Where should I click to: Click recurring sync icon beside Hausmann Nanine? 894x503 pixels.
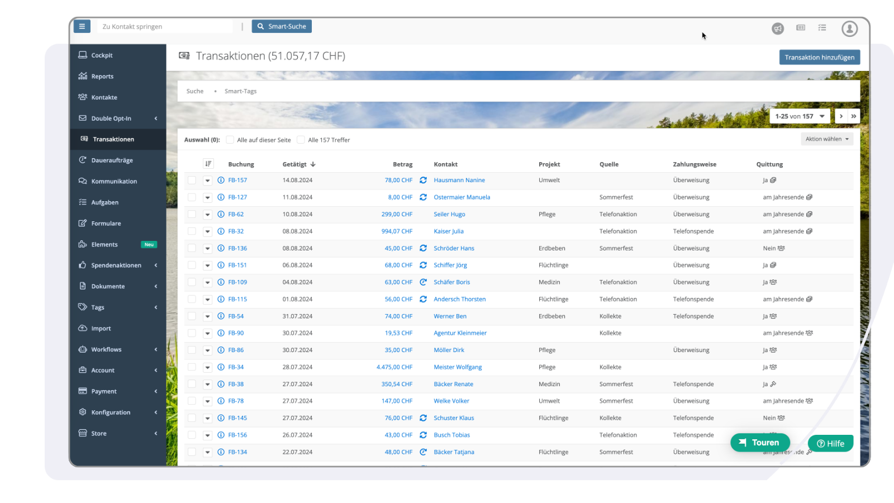[423, 181]
